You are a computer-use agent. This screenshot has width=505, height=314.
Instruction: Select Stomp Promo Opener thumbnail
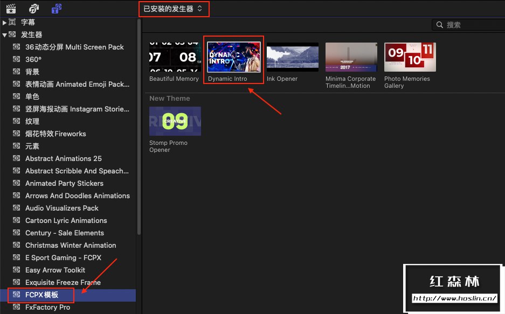point(175,121)
